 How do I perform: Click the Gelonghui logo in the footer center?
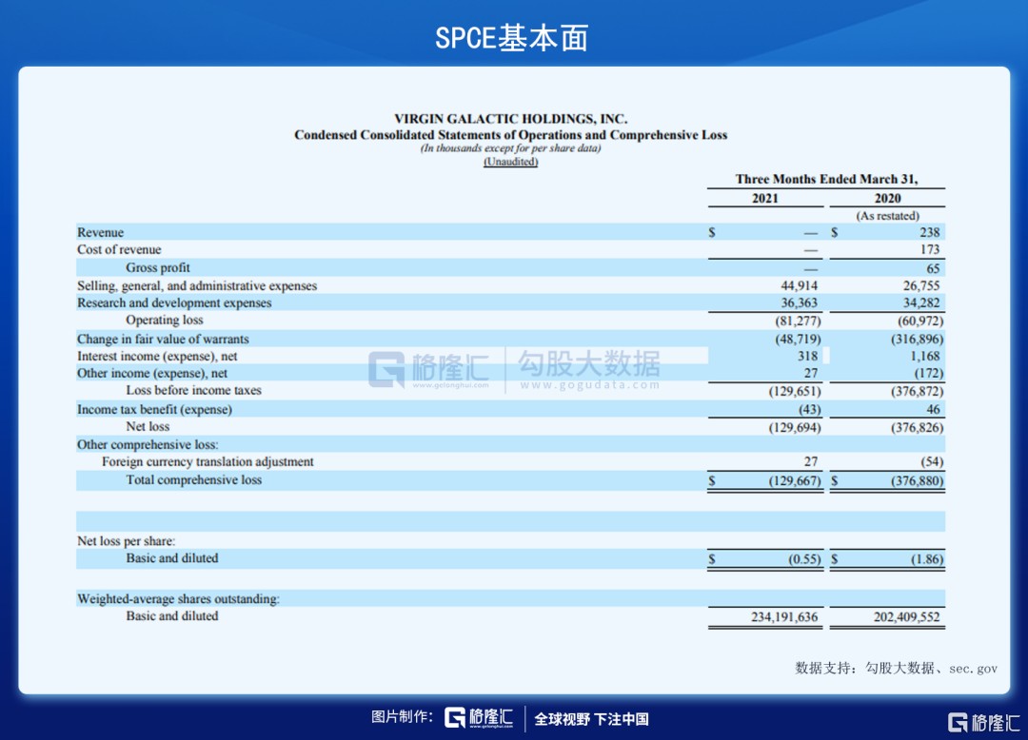click(x=481, y=718)
